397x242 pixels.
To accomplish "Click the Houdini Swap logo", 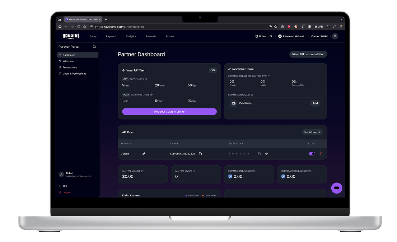I will click(71, 36).
